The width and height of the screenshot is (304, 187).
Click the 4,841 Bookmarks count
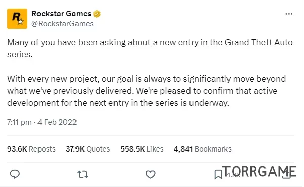[x=202, y=149]
